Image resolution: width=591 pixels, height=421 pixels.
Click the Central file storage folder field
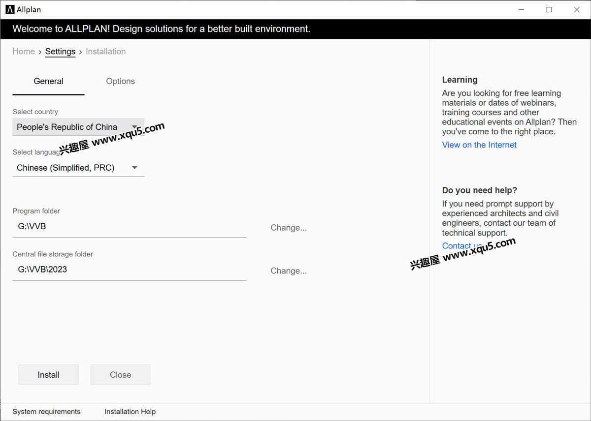click(x=130, y=270)
